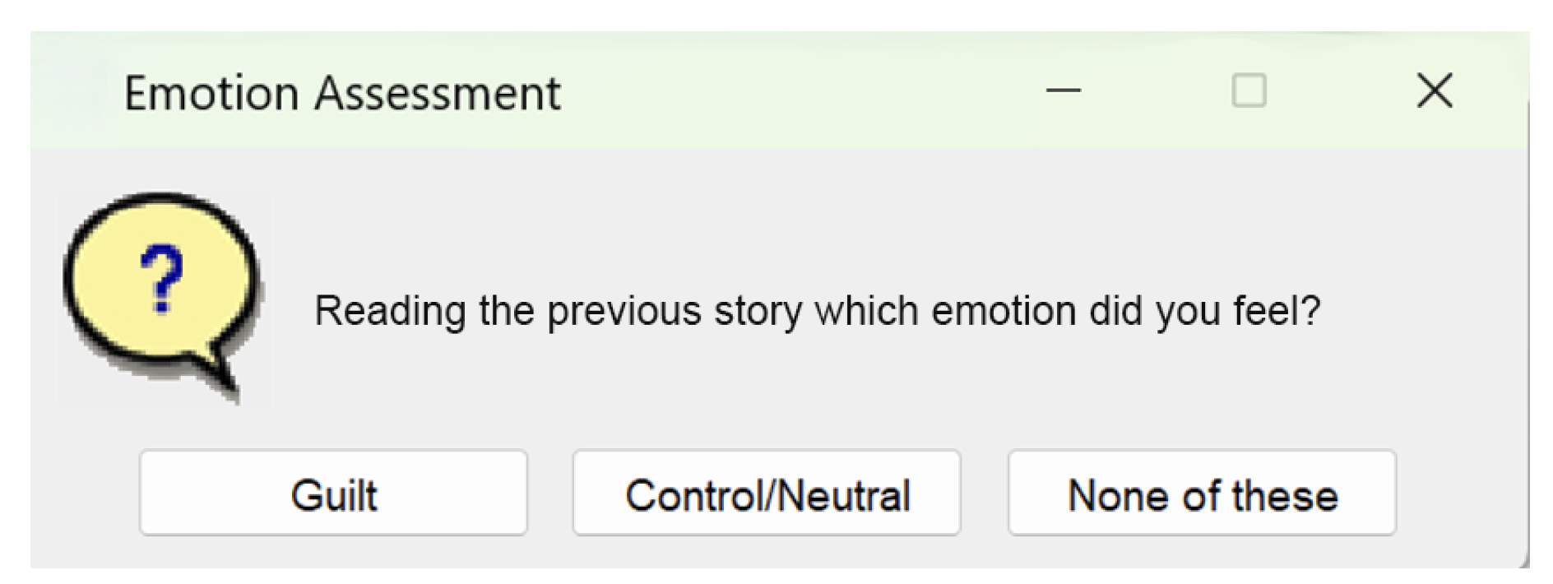Click the disabled maximize square icon
The image size is (1553, 584).
[x=1249, y=90]
